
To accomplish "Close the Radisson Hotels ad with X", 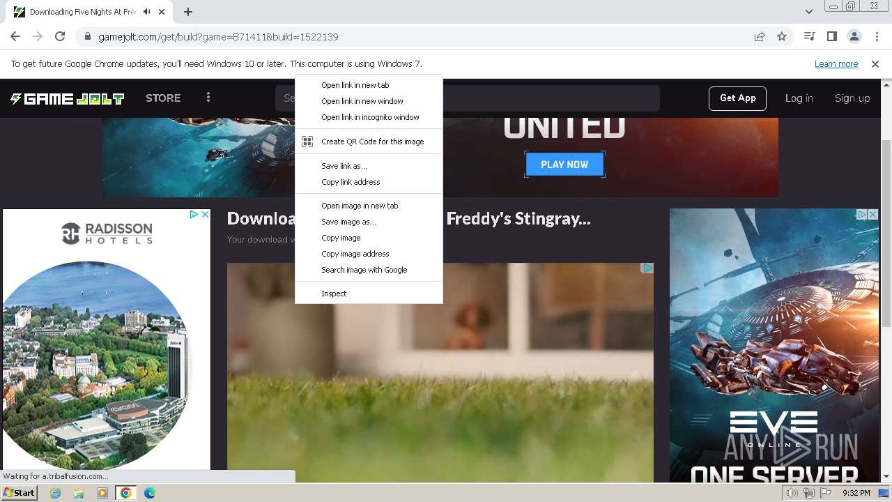I will [x=205, y=214].
